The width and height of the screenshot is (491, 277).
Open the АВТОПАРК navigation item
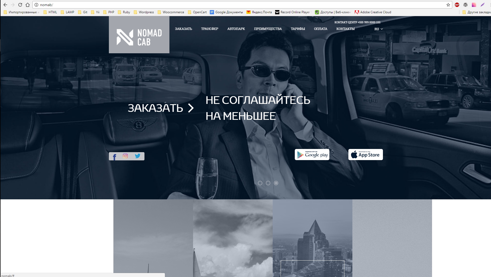tap(236, 29)
